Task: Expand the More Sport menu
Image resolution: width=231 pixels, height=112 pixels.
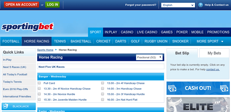Action: pyautogui.click(x=210, y=41)
